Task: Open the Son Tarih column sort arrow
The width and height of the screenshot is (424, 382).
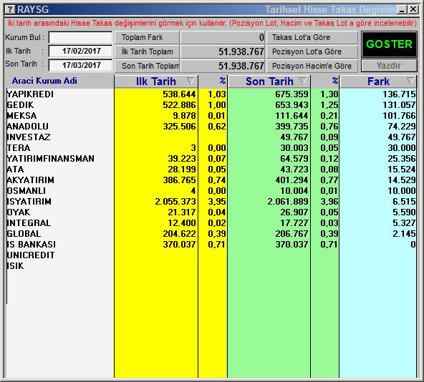Action: [303, 81]
